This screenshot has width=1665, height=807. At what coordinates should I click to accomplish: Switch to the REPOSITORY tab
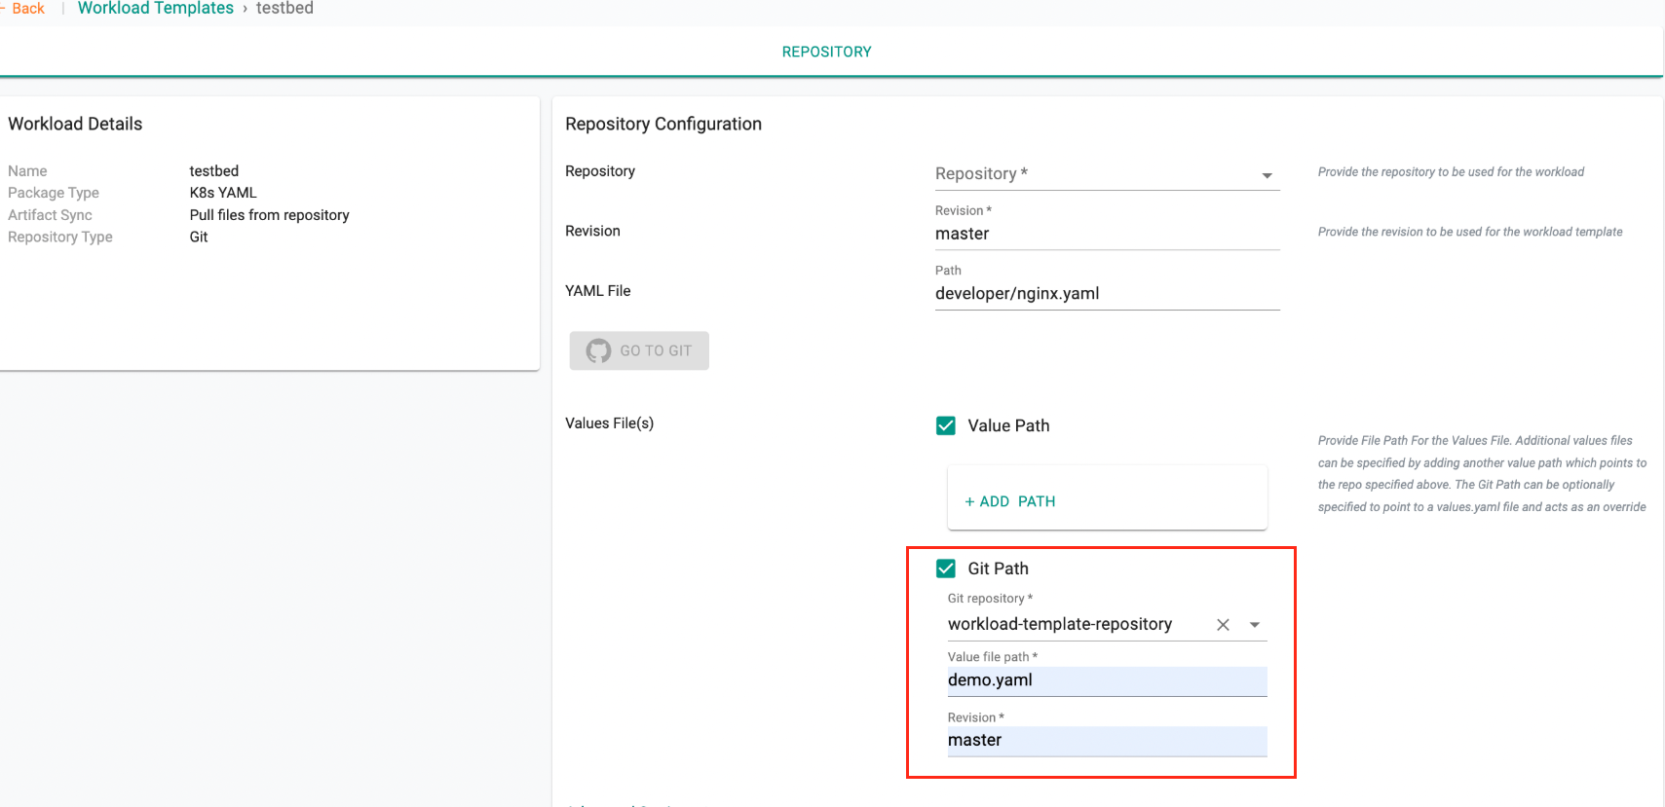click(x=826, y=52)
